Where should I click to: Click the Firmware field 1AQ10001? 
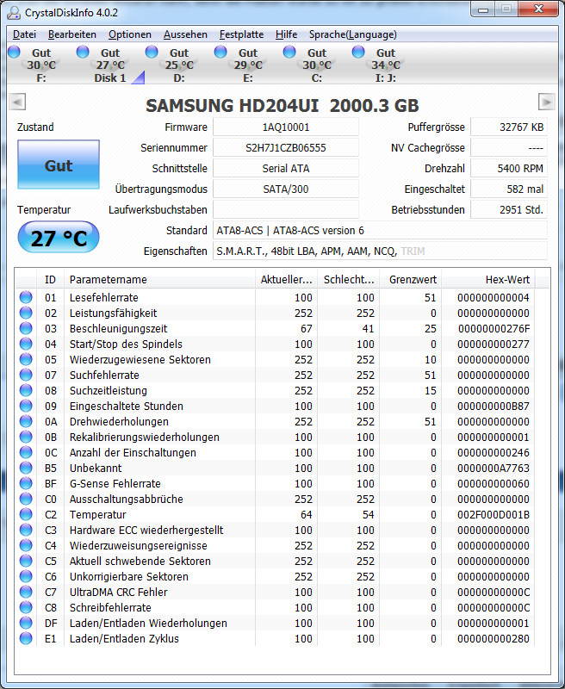click(x=286, y=127)
